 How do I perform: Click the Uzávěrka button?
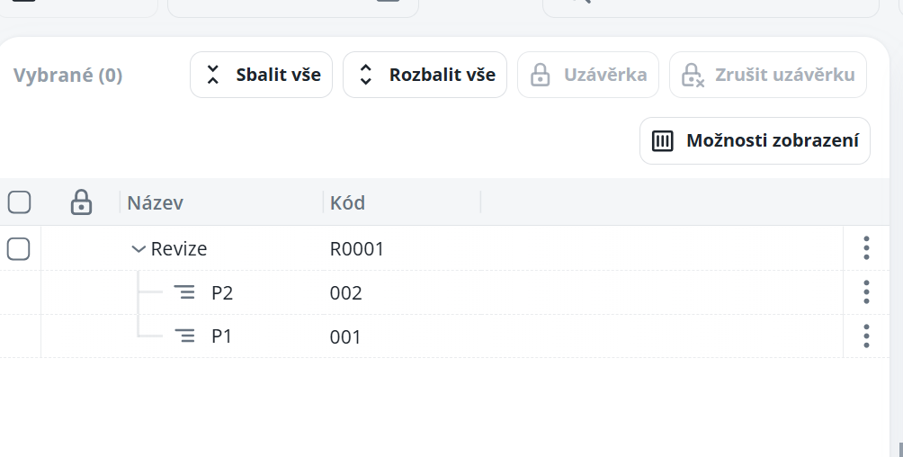[588, 75]
